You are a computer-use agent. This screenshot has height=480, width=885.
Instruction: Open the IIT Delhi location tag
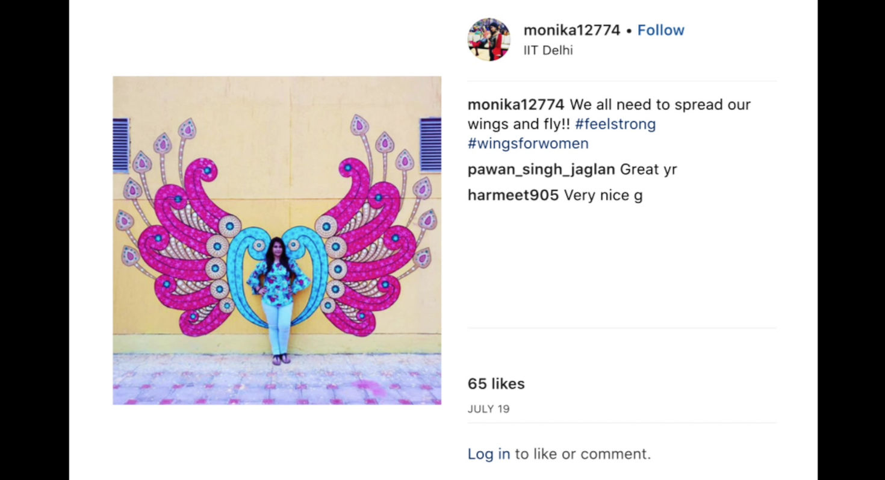(x=548, y=51)
